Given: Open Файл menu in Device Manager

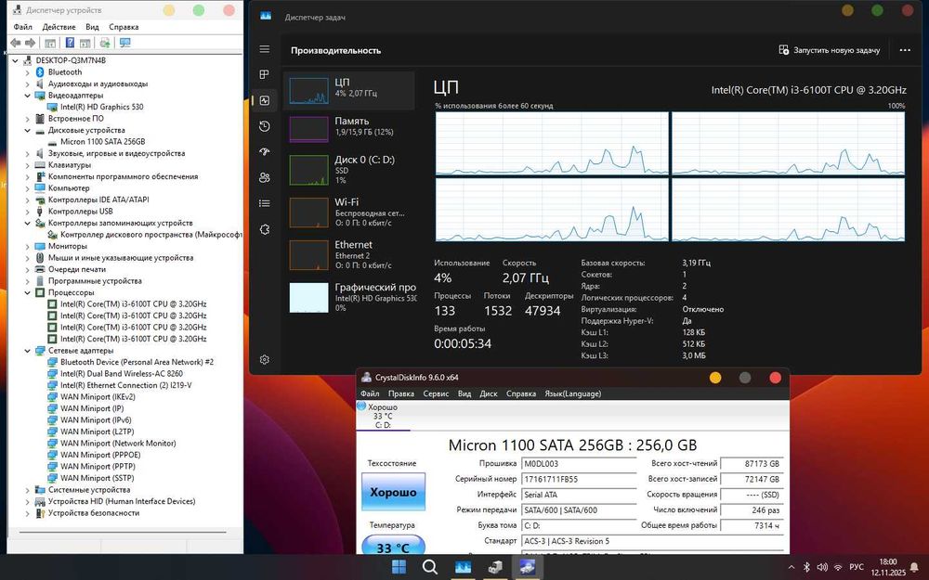Looking at the screenshot, I should click(x=23, y=27).
